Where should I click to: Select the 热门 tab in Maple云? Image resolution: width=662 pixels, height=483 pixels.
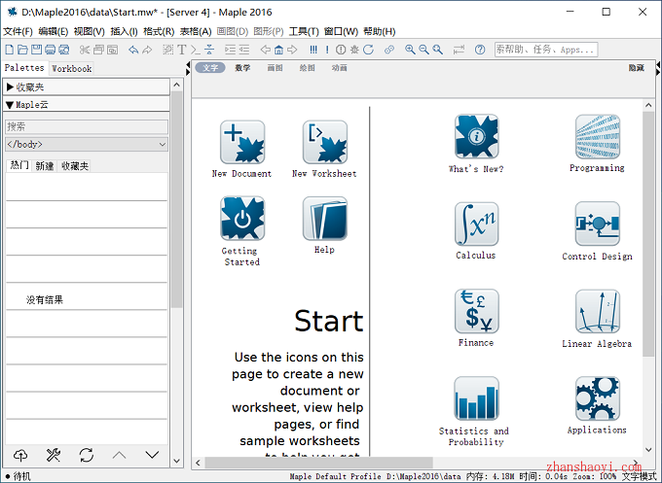pos(19,165)
